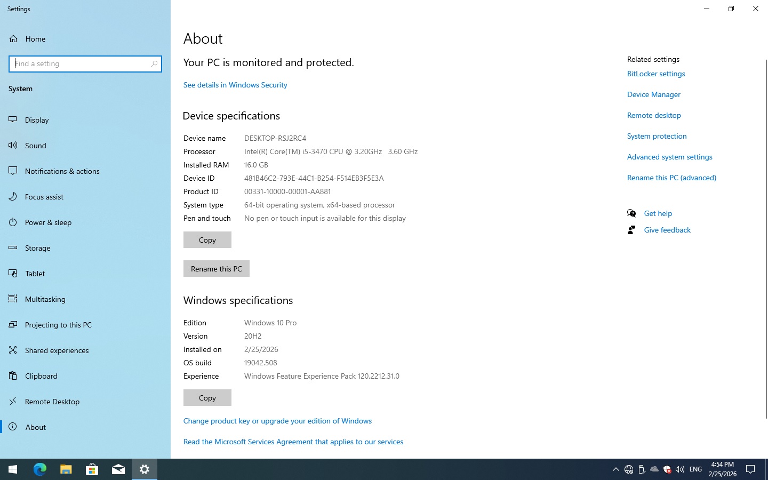Select the Power & sleep icon
This screenshot has height=480, width=768.
(13, 222)
